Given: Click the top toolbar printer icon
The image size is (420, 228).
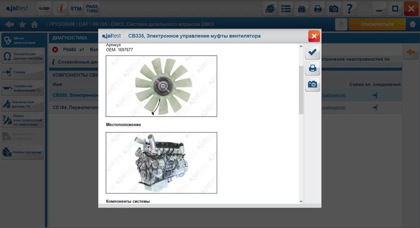Looking at the screenshot, I should pyautogui.click(x=318, y=8).
